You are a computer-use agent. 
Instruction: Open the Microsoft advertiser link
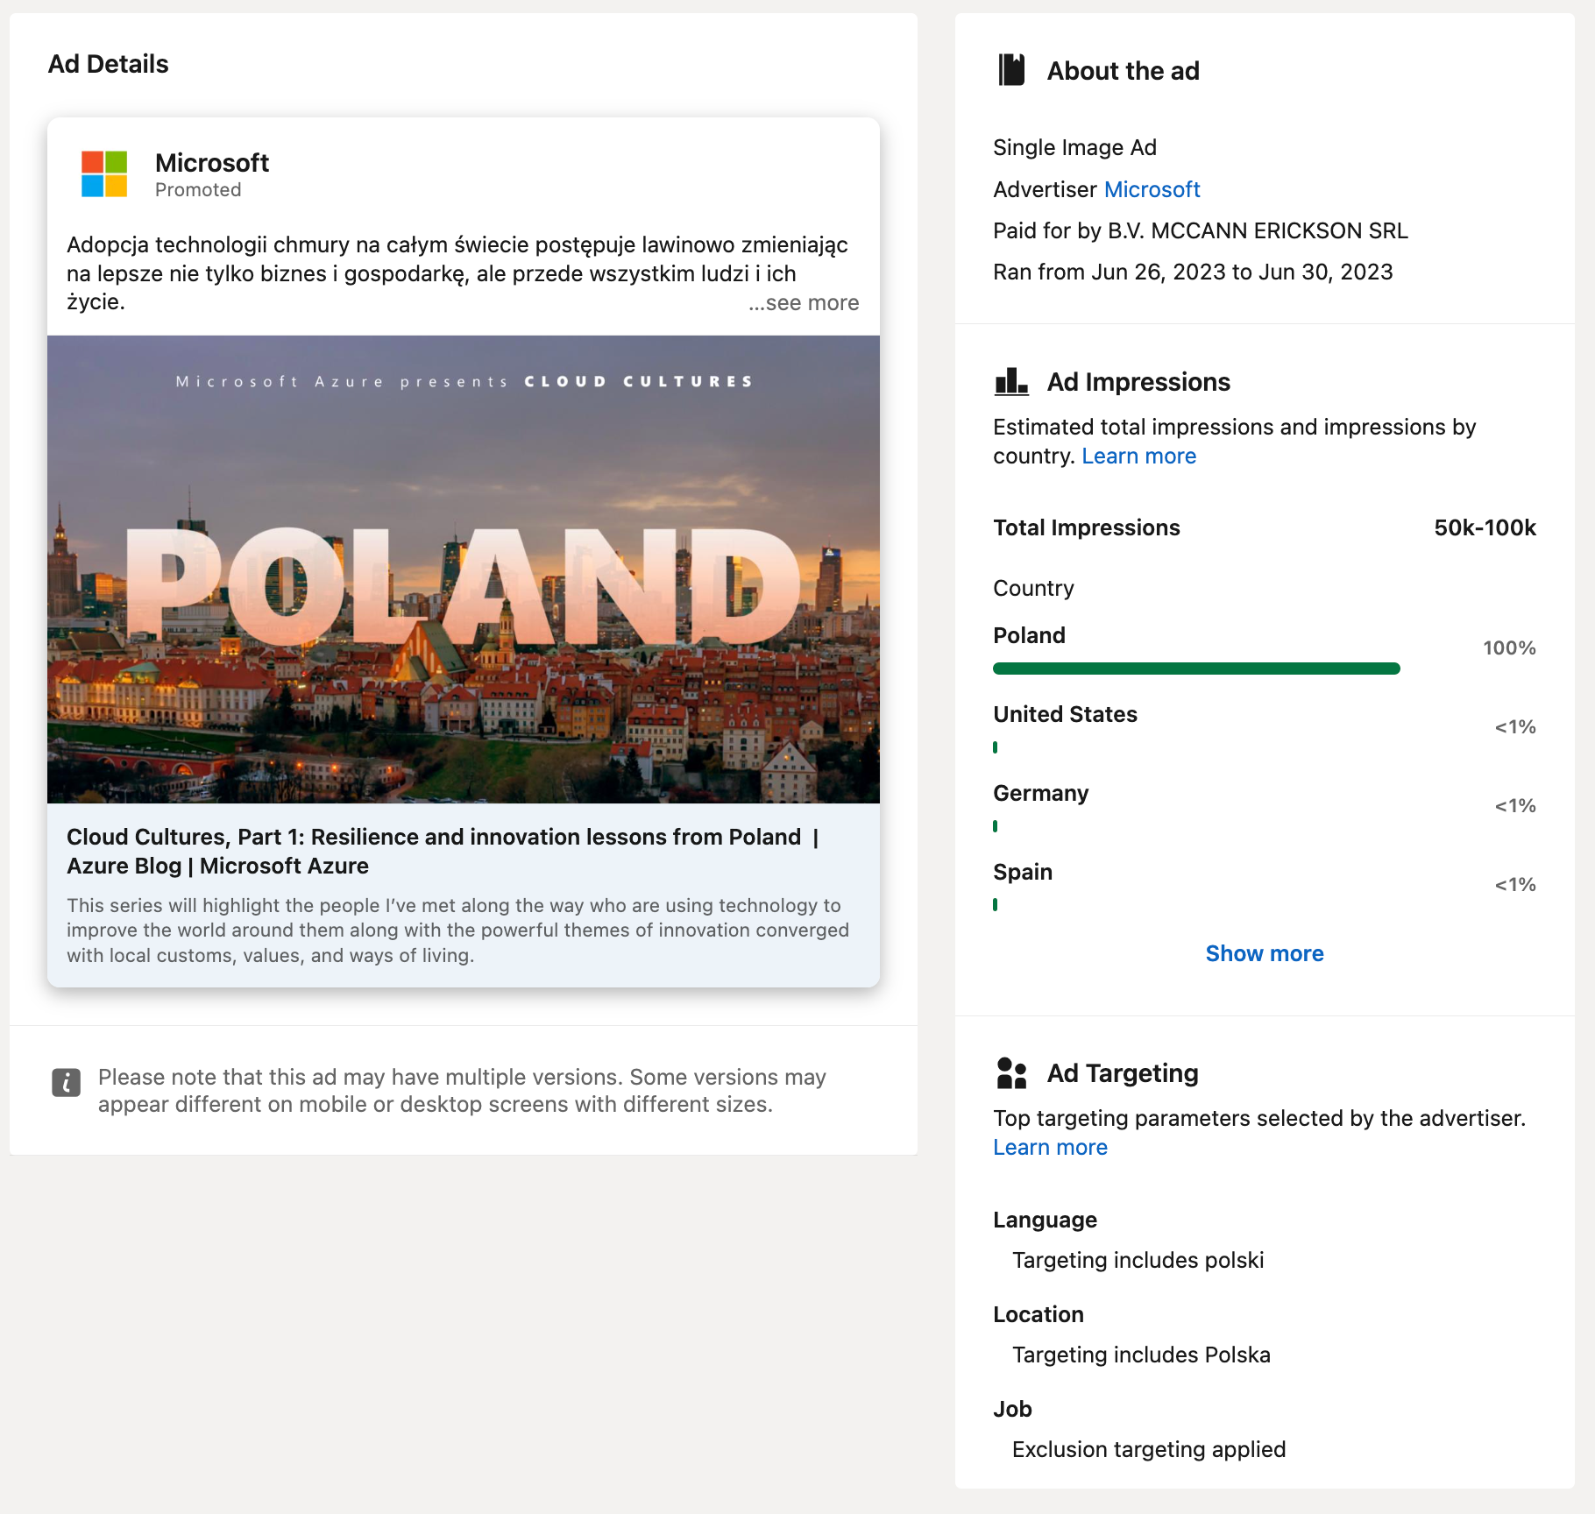coord(1152,189)
